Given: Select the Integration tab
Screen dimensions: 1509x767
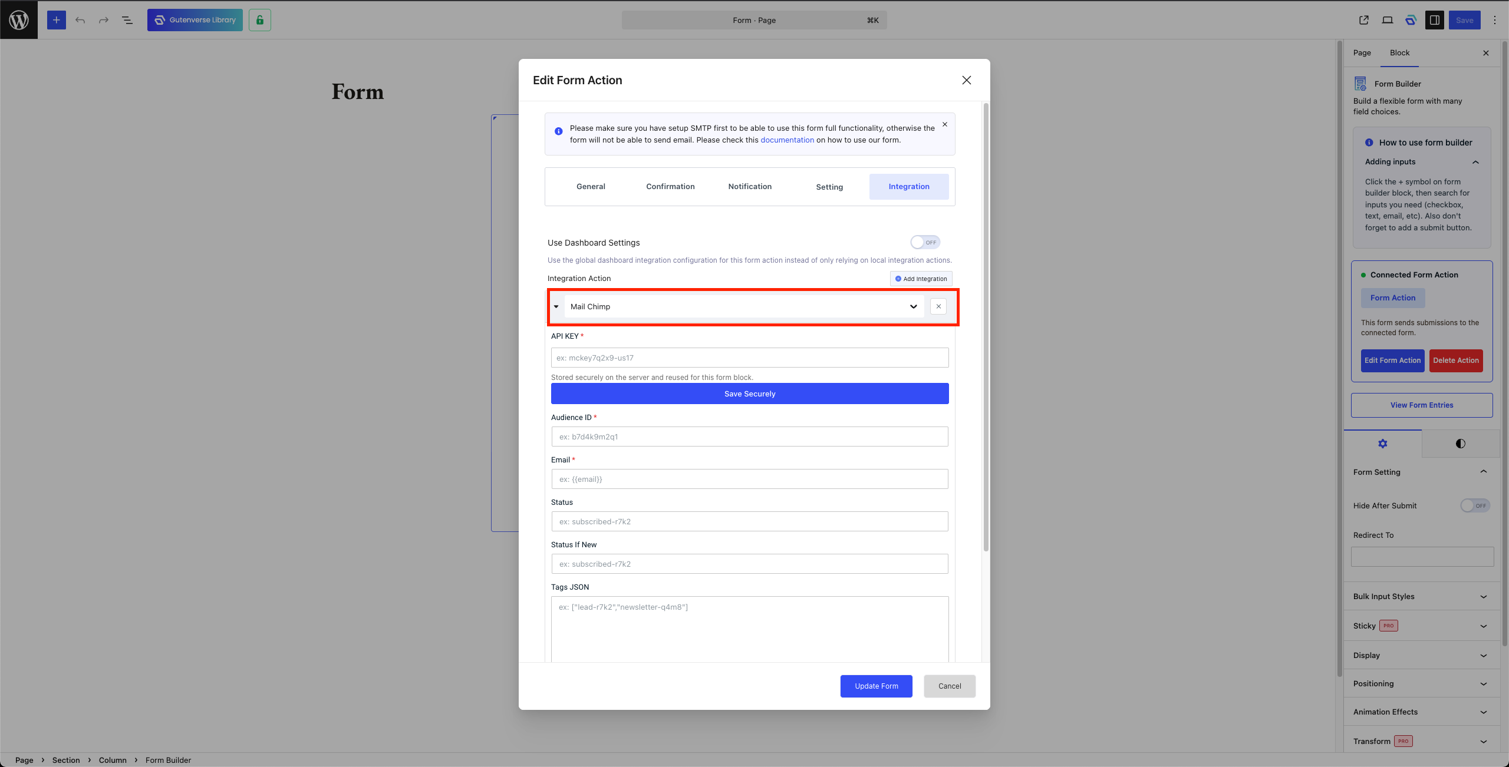Looking at the screenshot, I should [x=909, y=187].
